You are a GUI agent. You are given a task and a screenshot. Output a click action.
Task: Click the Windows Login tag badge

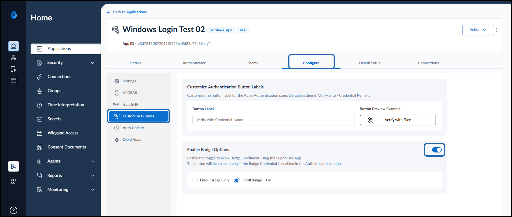pyautogui.click(x=221, y=30)
